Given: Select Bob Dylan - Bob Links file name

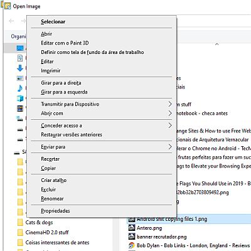Looking at the screenshot, I should coord(194,245).
